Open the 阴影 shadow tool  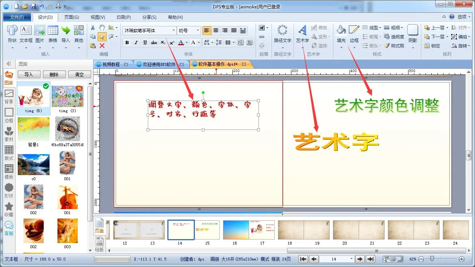coord(412,33)
